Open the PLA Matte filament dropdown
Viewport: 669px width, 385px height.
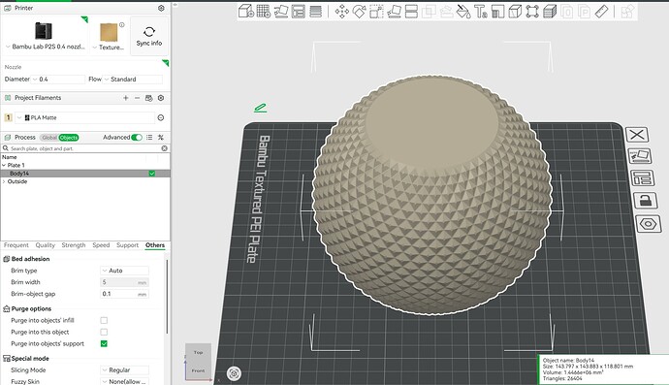[x=85, y=117]
